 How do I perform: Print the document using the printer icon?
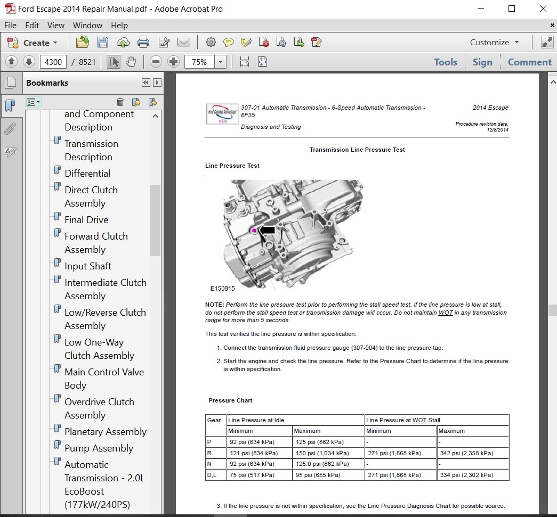(x=143, y=43)
